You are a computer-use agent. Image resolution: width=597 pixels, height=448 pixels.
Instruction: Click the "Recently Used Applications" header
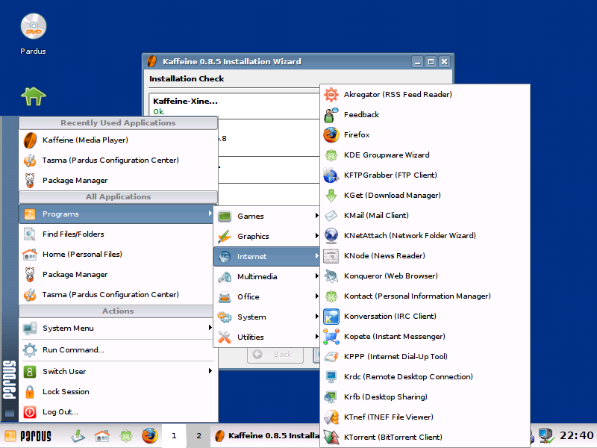tap(118, 122)
